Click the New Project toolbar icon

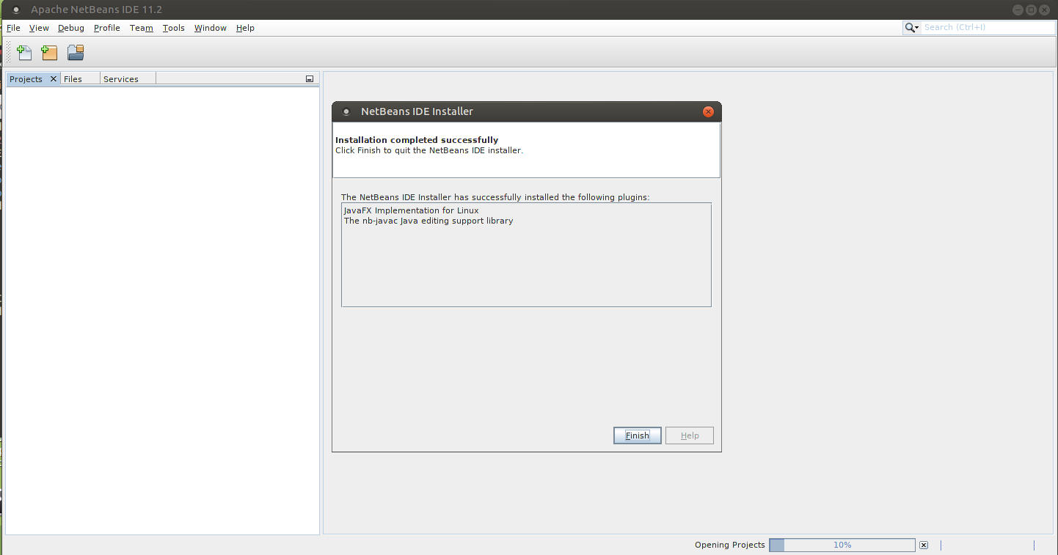(49, 53)
